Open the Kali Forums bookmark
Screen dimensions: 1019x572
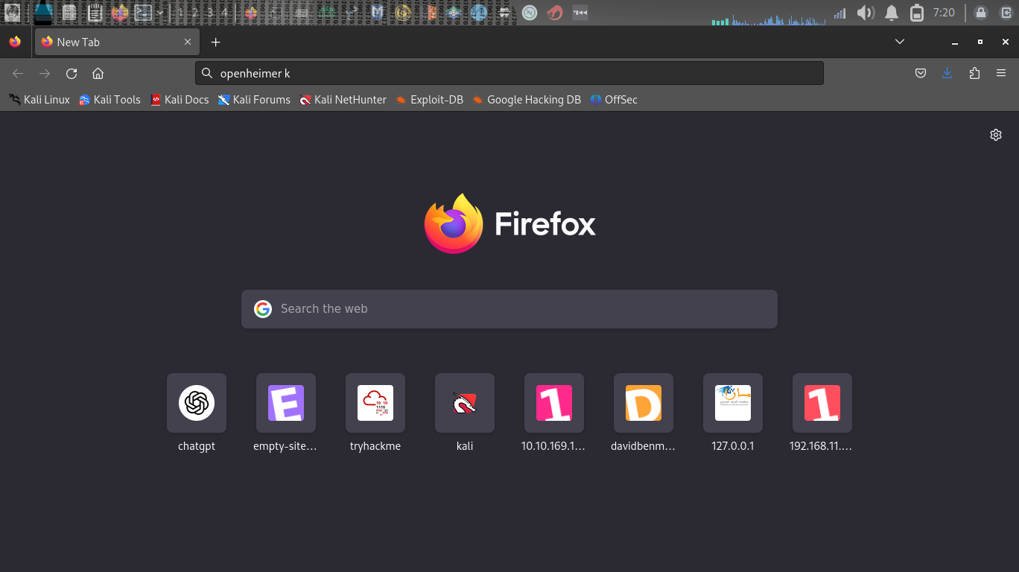pyautogui.click(x=254, y=100)
